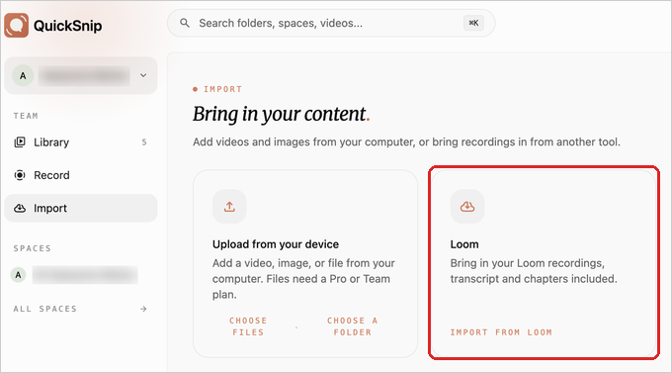Screen dimensions: 672x373
Task: Click the 'Bring in your content' headline
Action: [281, 114]
